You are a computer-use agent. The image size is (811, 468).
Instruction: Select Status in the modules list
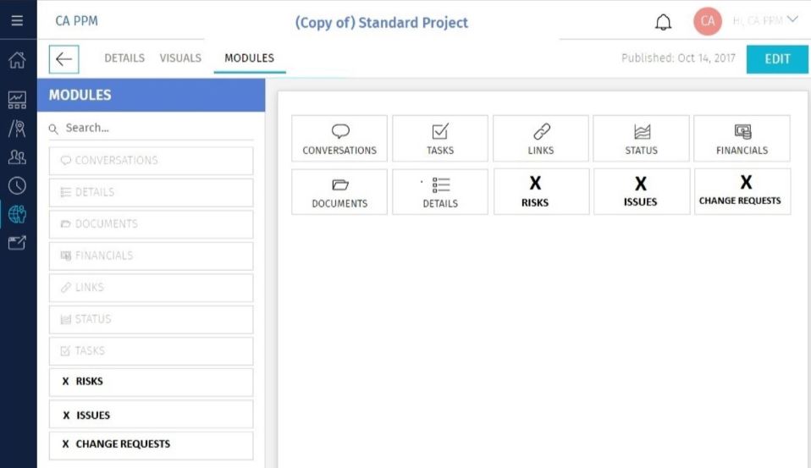click(151, 319)
